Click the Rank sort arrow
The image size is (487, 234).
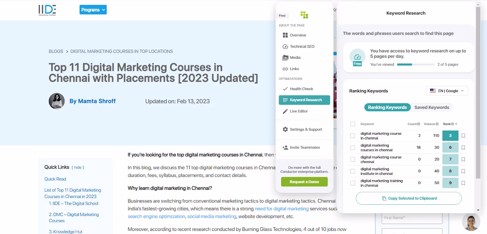456,124
